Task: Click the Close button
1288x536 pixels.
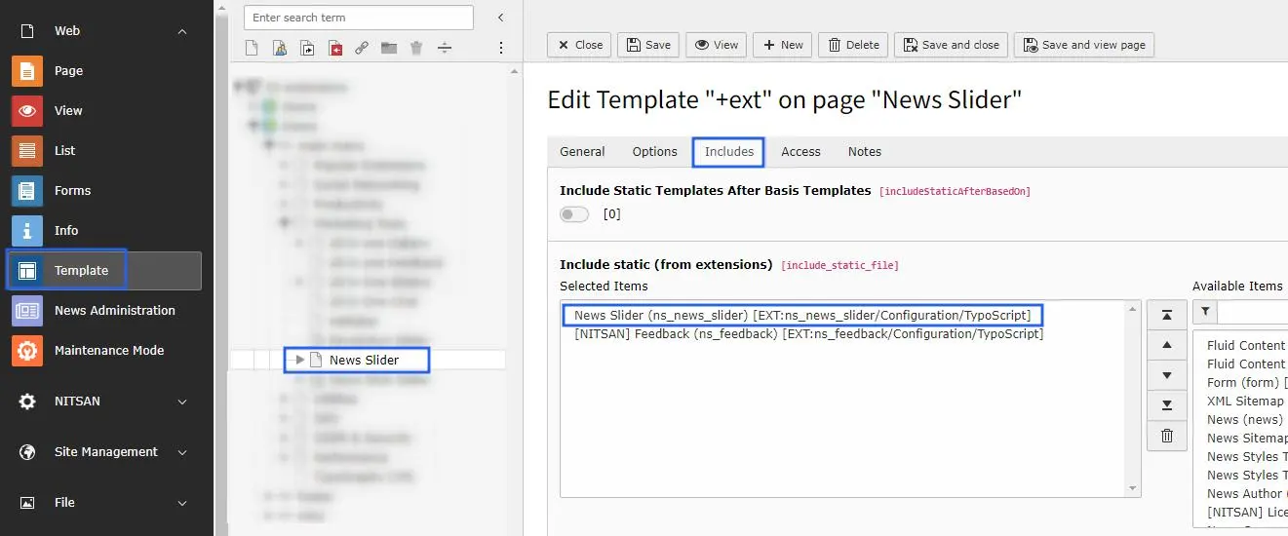Action: (579, 45)
